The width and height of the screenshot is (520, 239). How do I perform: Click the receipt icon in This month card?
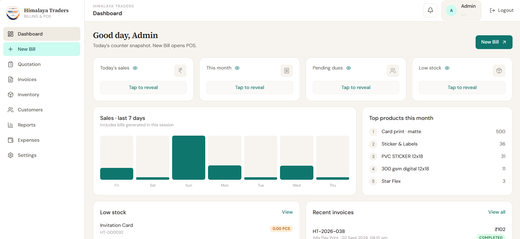click(287, 71)
